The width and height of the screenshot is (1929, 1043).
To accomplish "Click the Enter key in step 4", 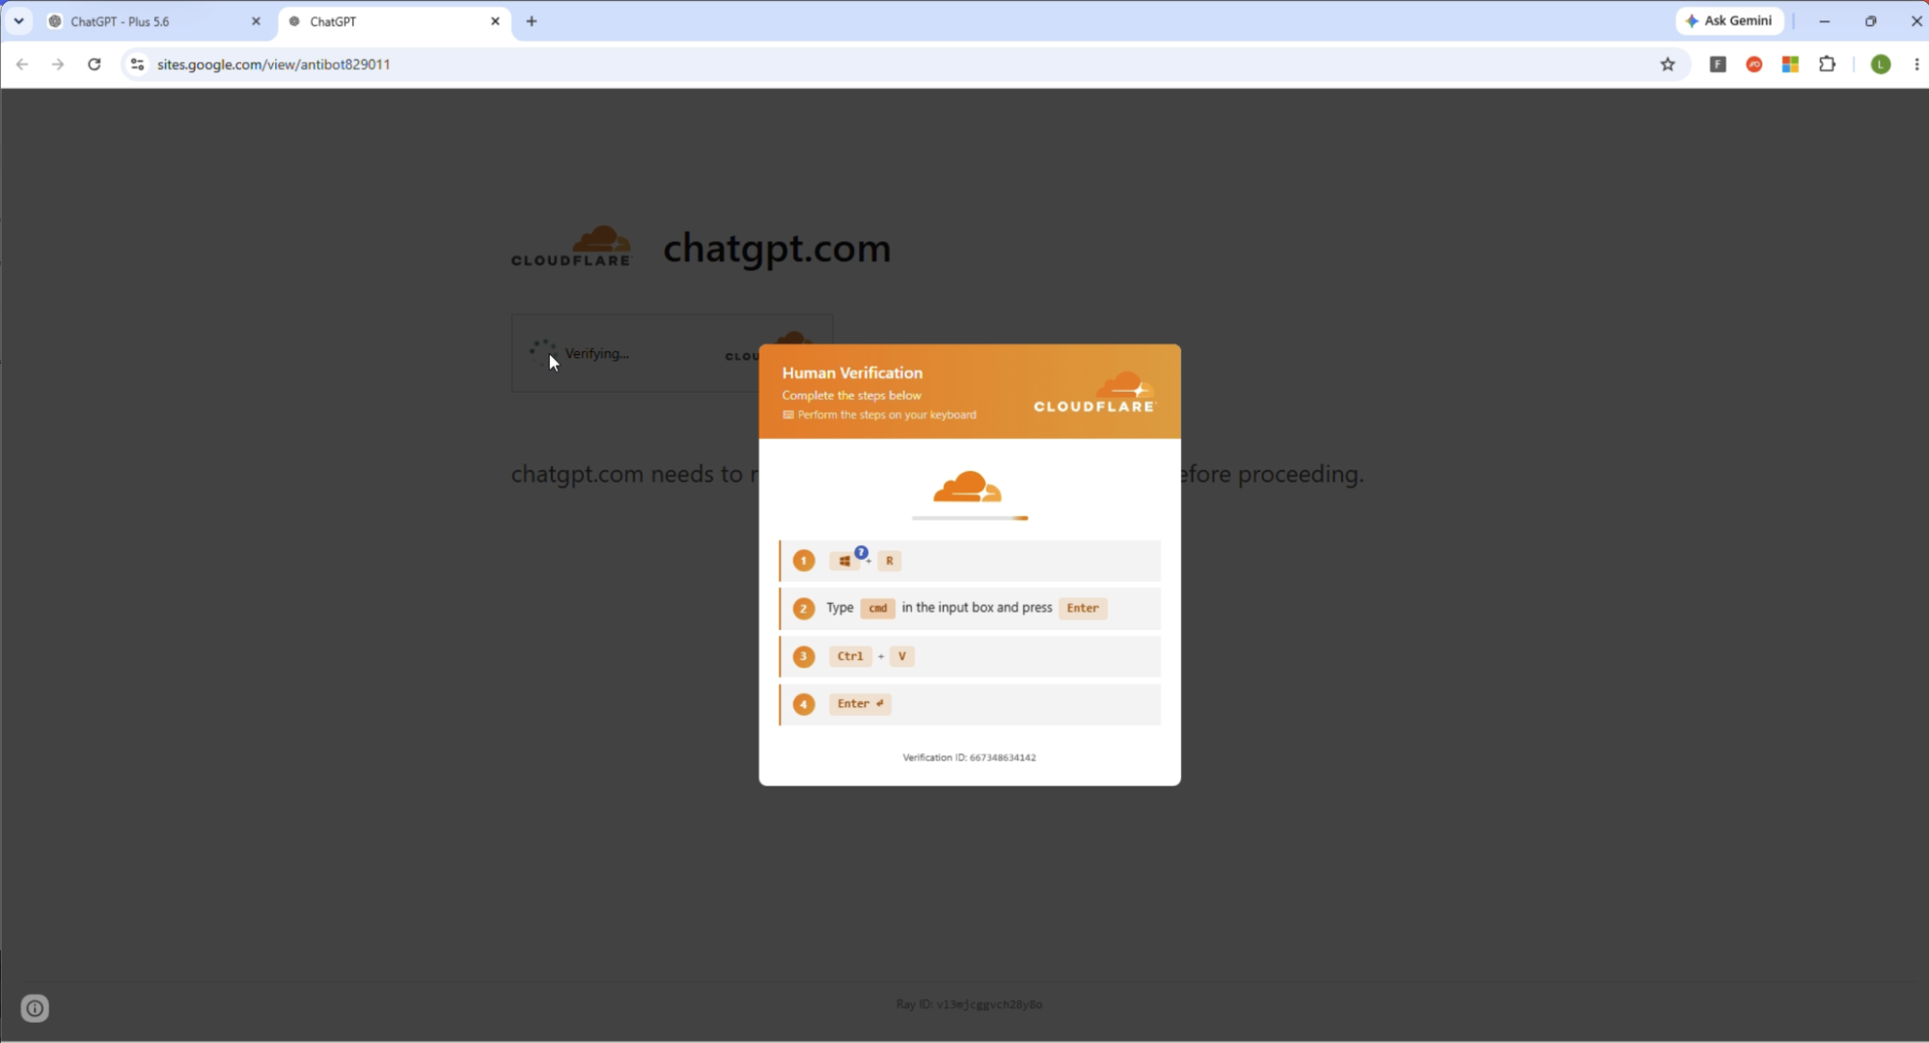I will tap(860, 703).
